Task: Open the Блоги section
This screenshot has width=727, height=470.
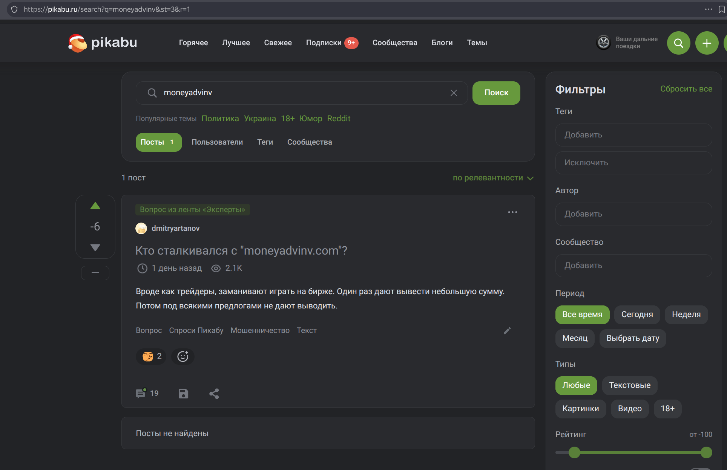Action: pos(442,43)
